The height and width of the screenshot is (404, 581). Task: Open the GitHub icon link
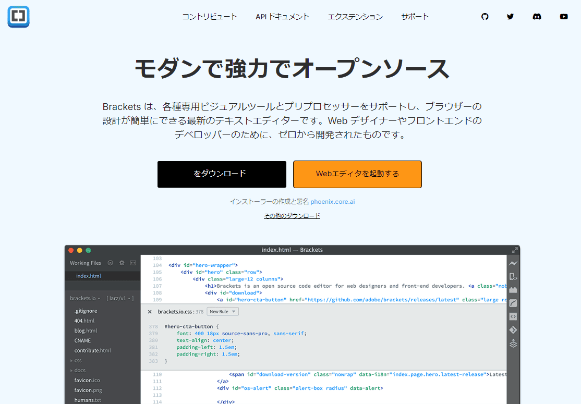485,17
